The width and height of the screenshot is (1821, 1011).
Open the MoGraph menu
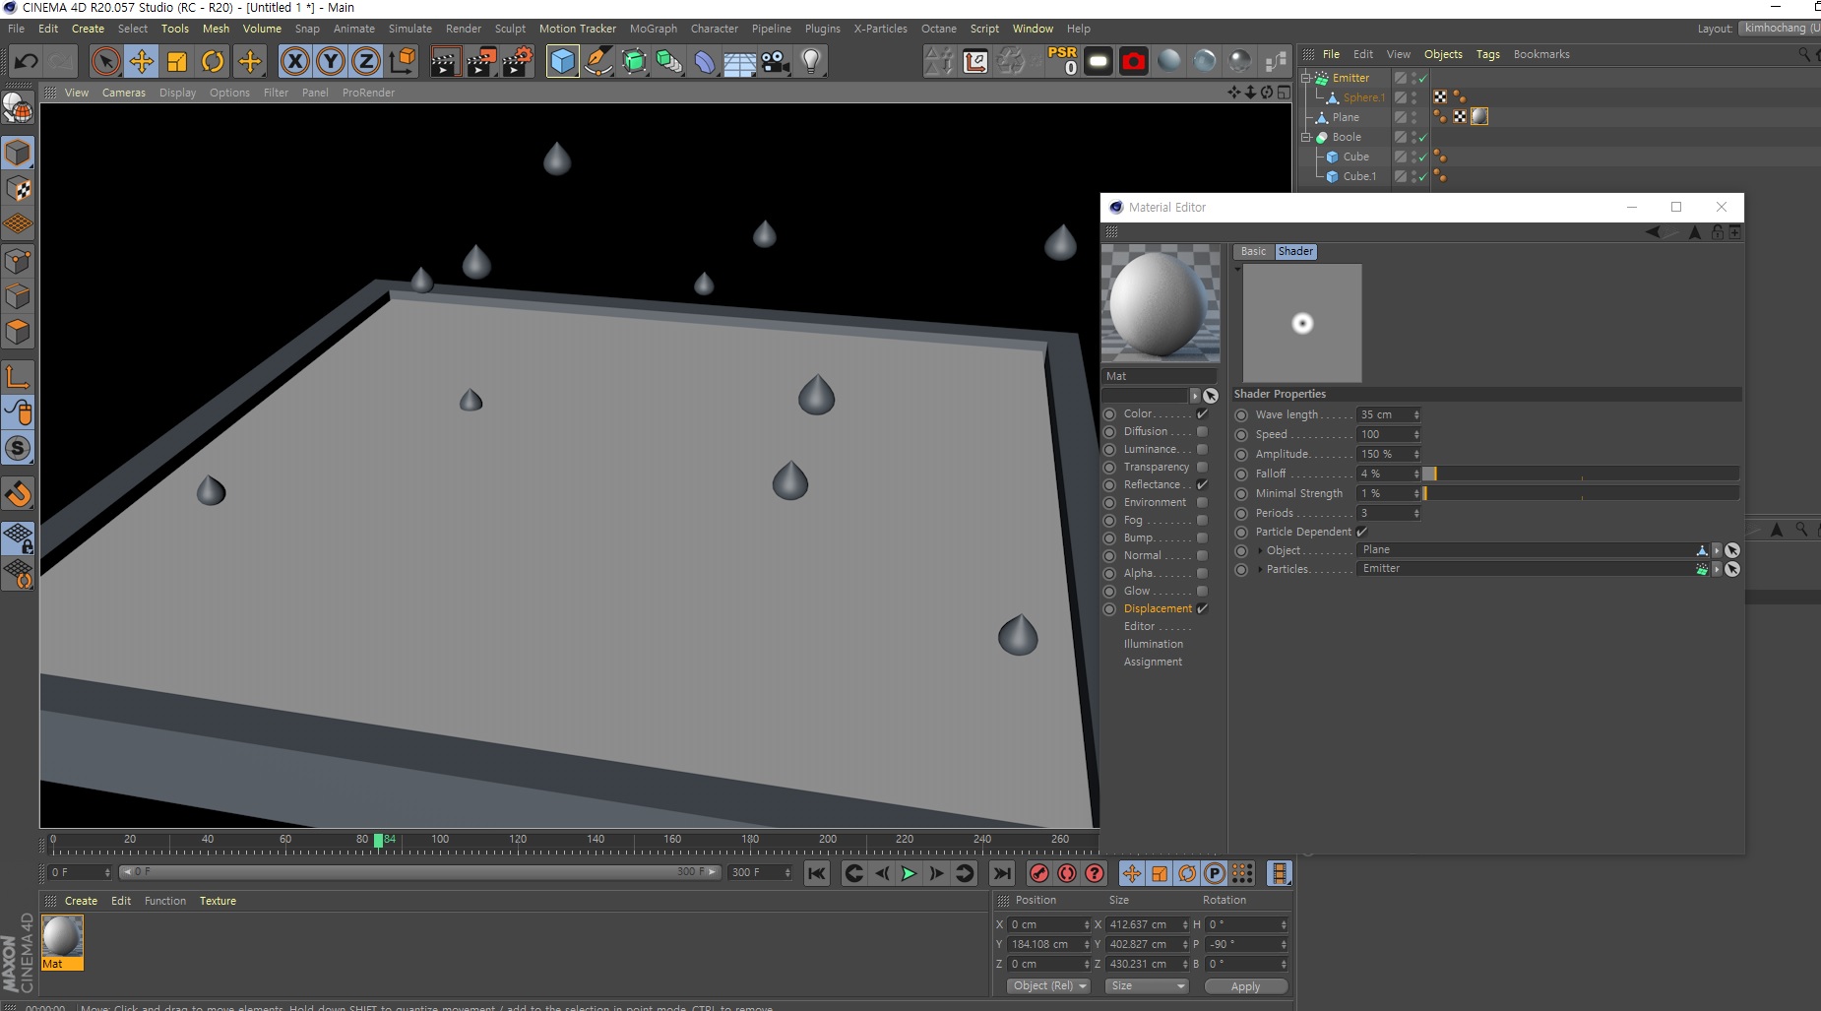click(x=653, y=29)
